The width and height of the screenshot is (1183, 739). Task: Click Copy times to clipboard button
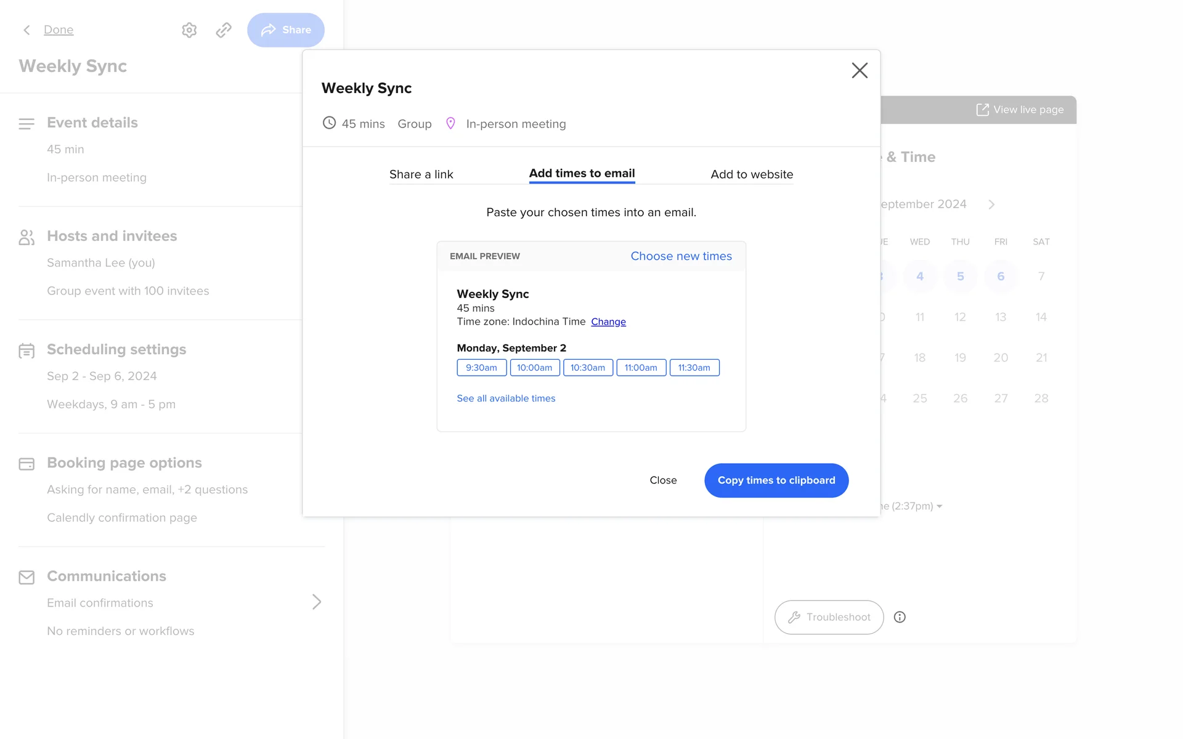pyautogui.click(x=776, y=480)
